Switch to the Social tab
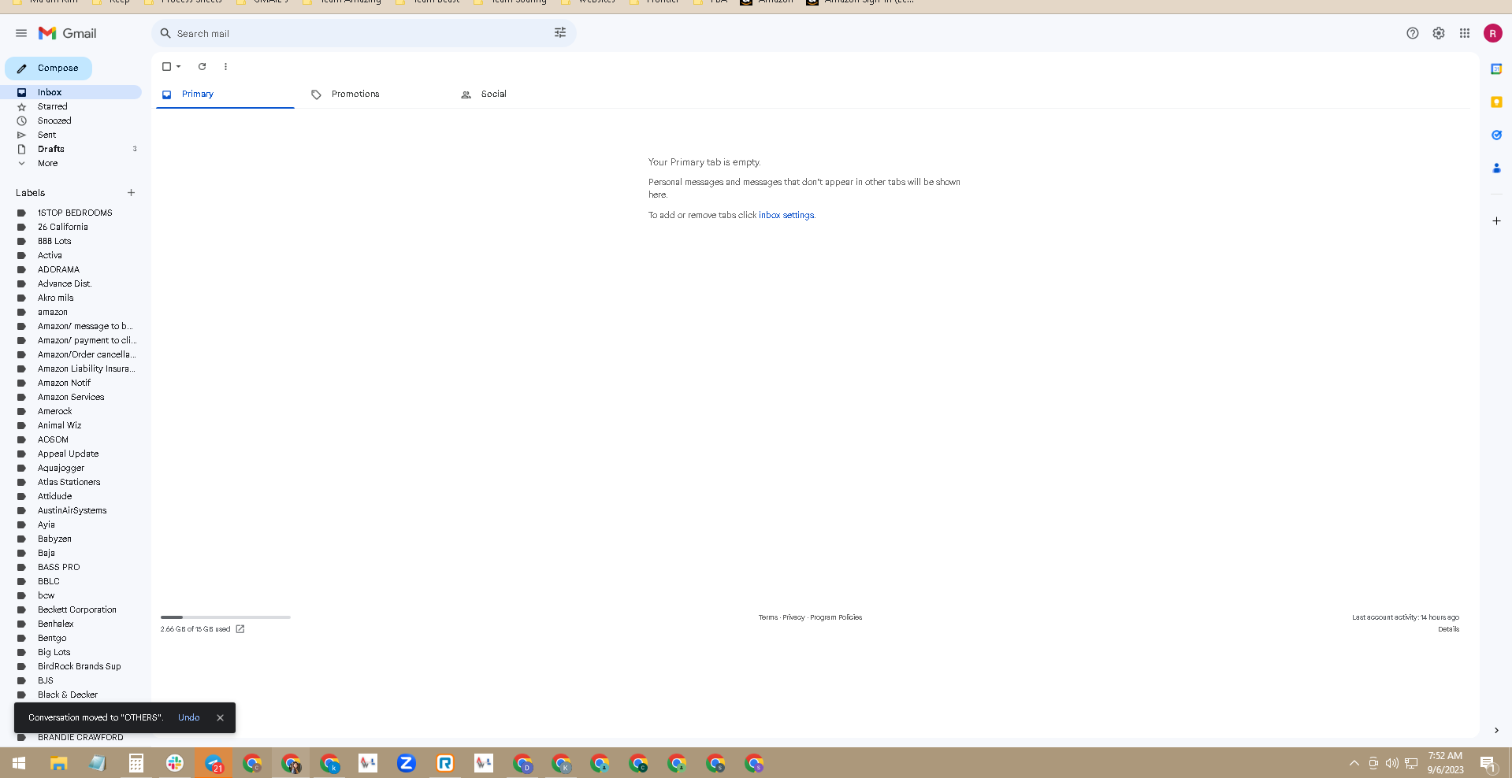1512x778 pixels. (525, 94)
